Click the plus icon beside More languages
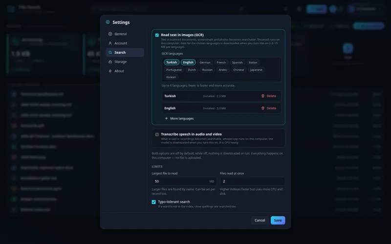The width and height of the screenshot is (391, 244). (166, 118)
